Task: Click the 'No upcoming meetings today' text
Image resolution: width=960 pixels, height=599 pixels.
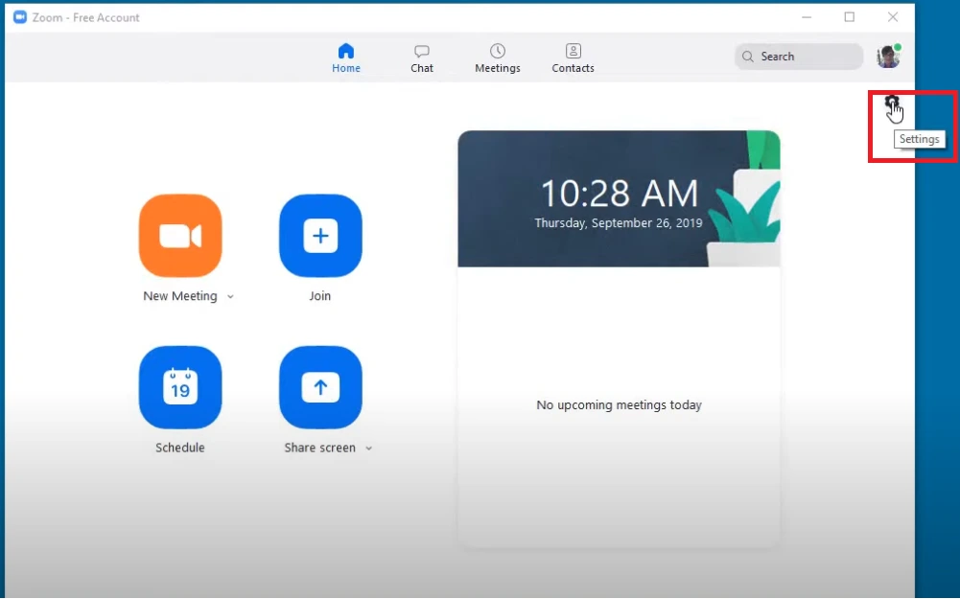Action: click(619, 405)
